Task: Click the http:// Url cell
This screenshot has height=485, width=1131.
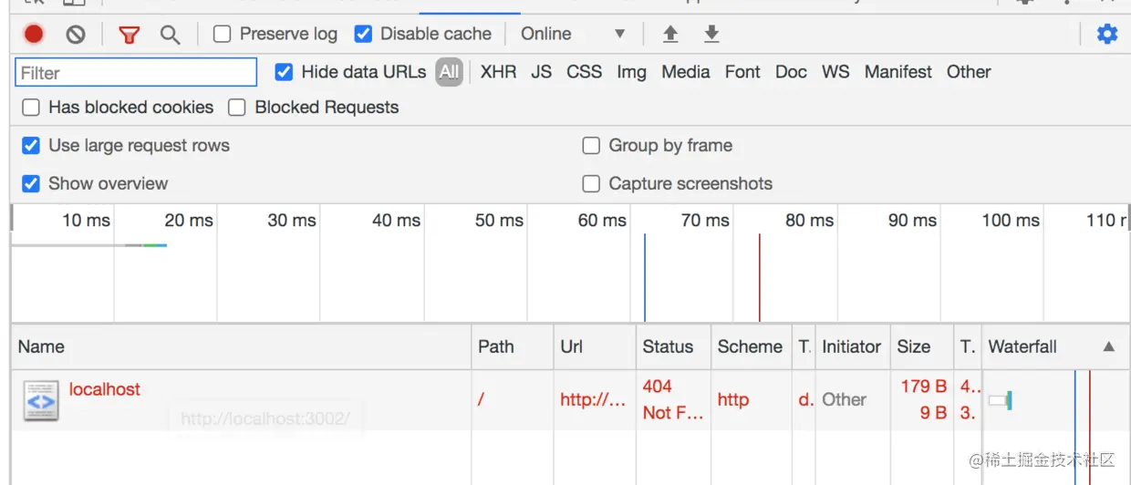Action: tap(593, 399)
